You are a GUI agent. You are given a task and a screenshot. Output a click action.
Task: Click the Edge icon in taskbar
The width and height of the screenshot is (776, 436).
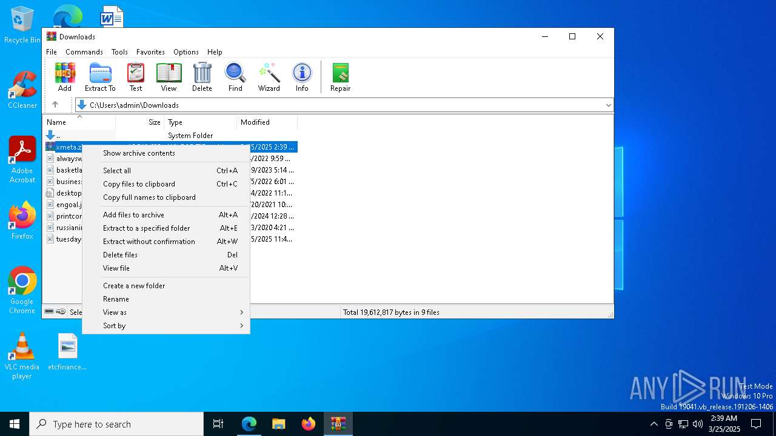(249, 424)
